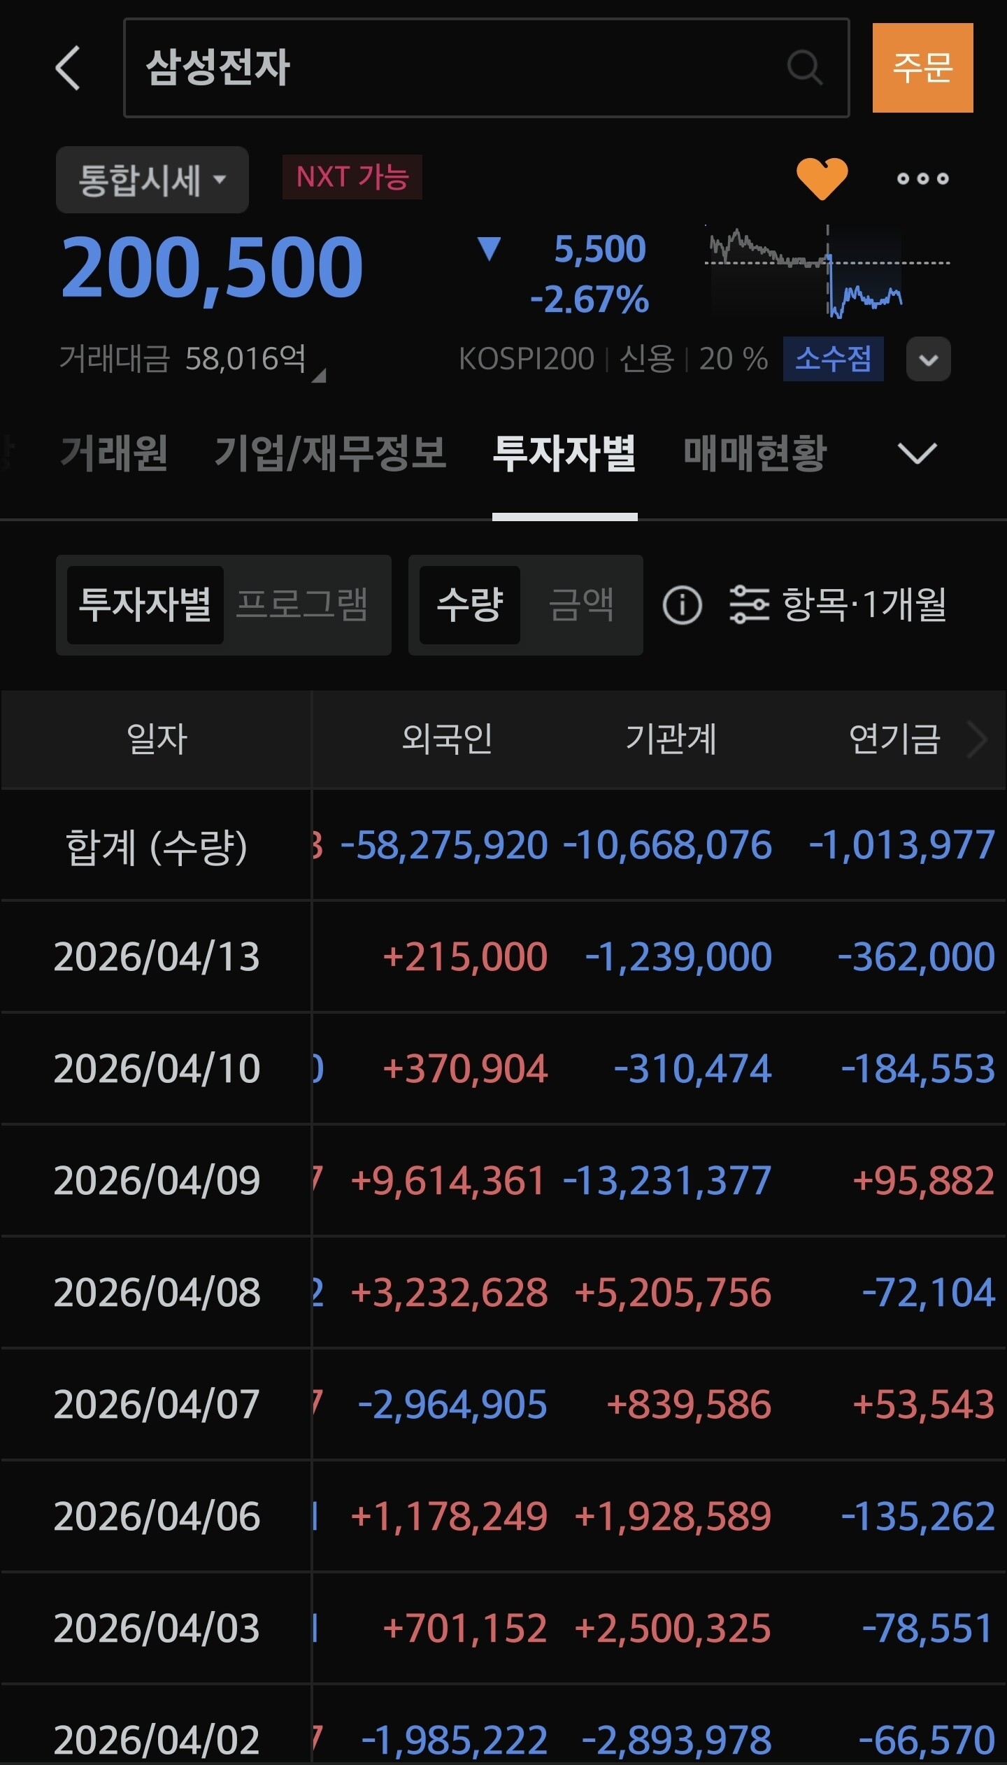Switch to the 매매현황 tab
This screenshot has height=1765, width=1007.
(755, 453)
